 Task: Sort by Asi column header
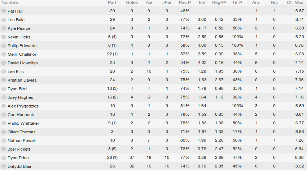(149, 3)
